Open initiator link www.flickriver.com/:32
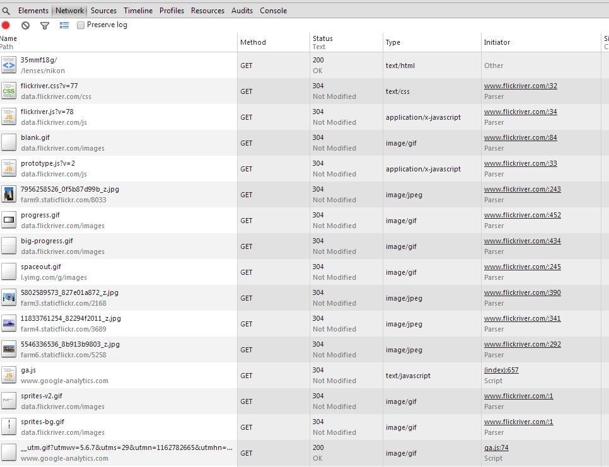 tap(520, 86)
